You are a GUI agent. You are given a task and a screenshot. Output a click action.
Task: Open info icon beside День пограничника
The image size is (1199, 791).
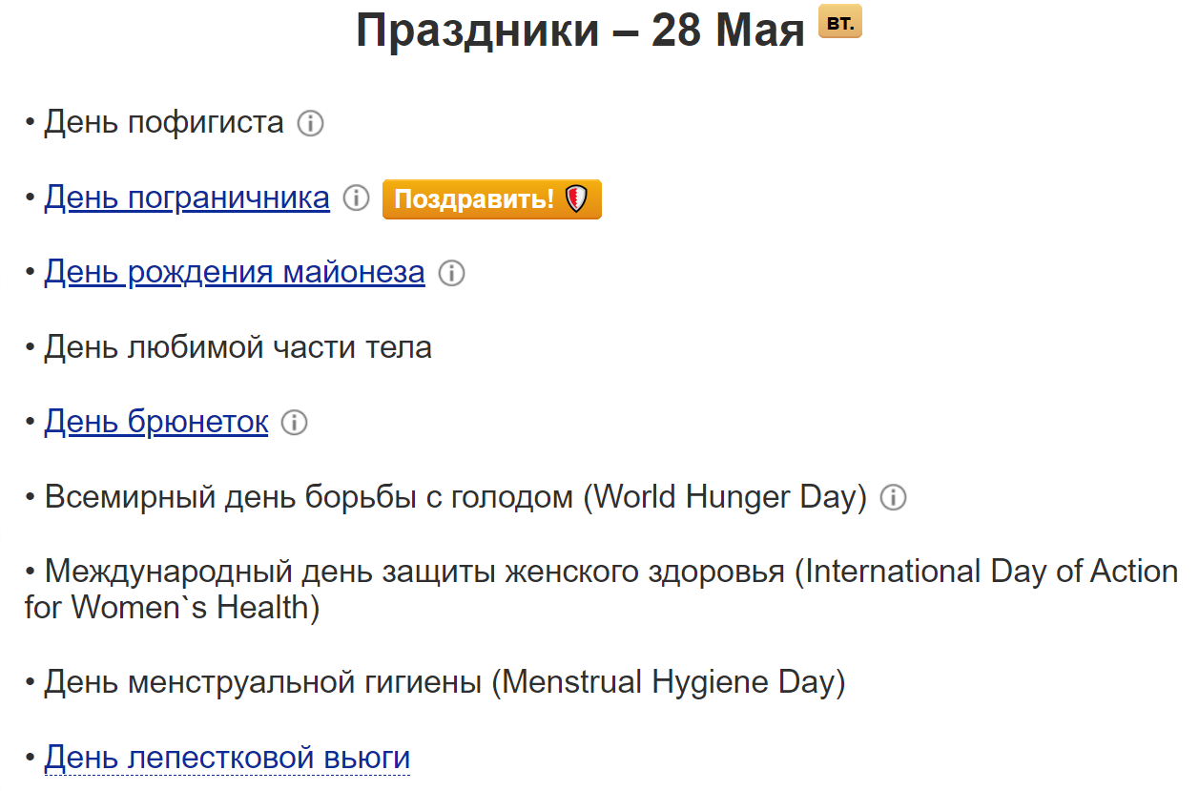(356, 198)
